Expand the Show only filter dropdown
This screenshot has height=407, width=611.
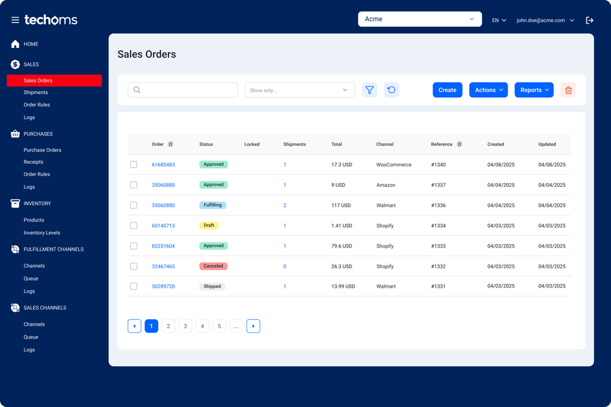[x=299, y=89]
